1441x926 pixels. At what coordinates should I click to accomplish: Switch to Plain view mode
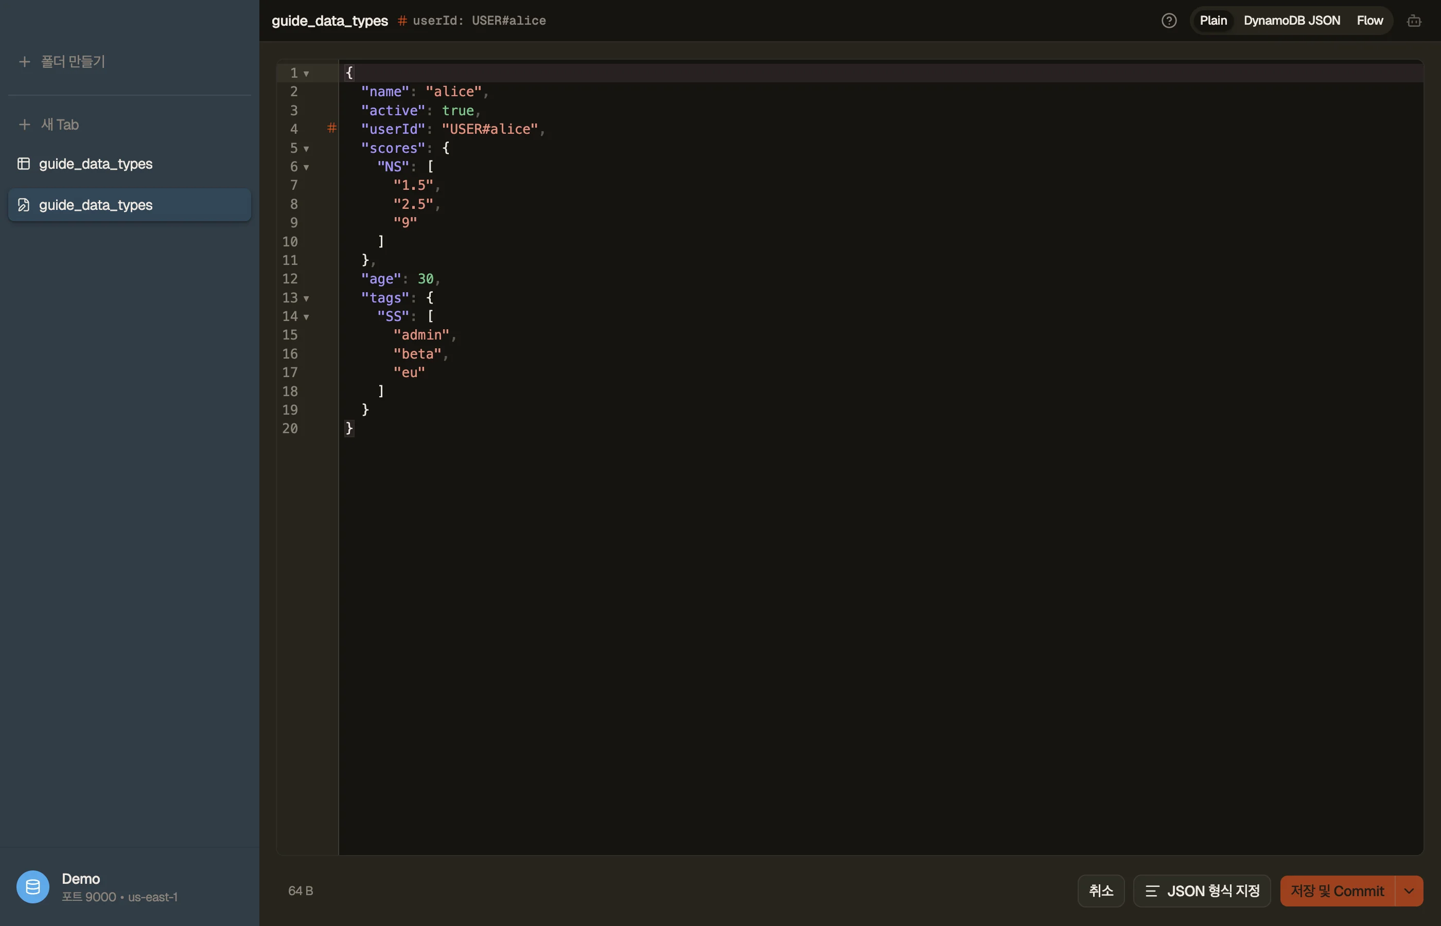[1213, 21]
